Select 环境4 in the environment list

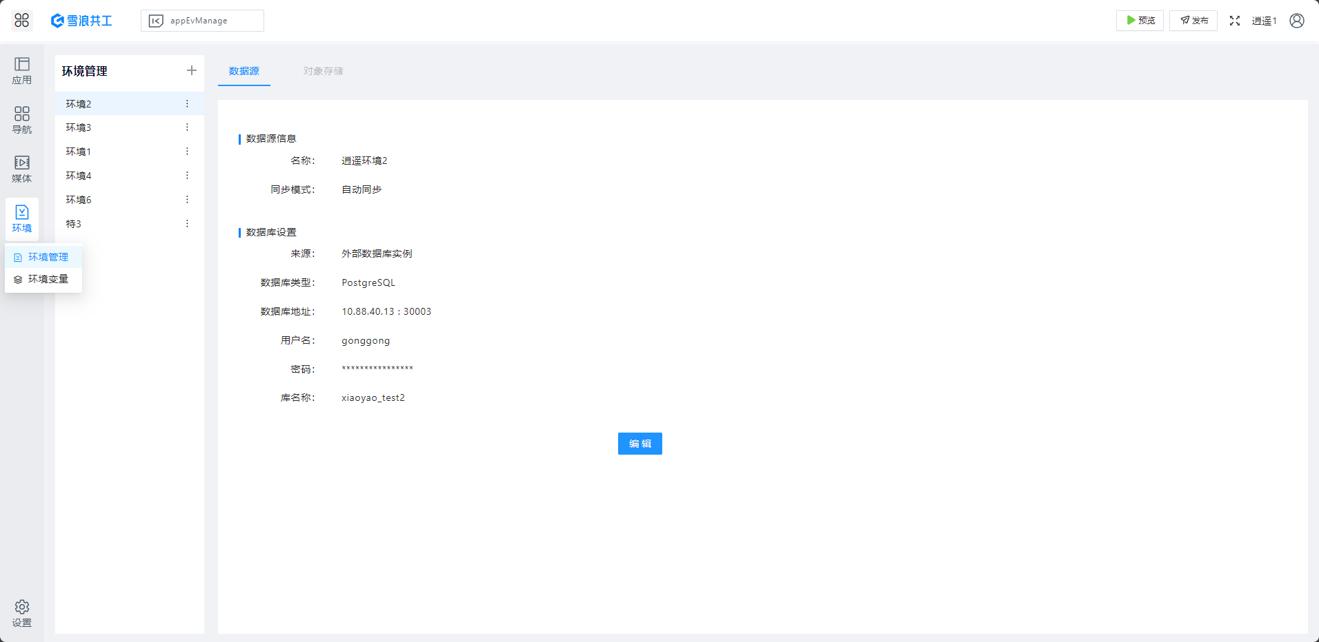pyautogui.click(x=79, y=176)
